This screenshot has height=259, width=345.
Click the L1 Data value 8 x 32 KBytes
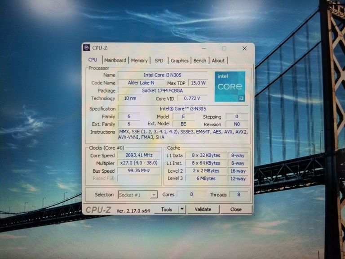coord(206,155)
